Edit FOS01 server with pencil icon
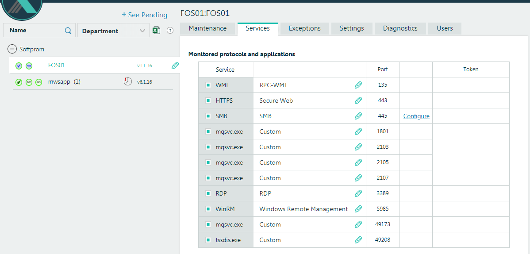 click(x=175, y=65)
